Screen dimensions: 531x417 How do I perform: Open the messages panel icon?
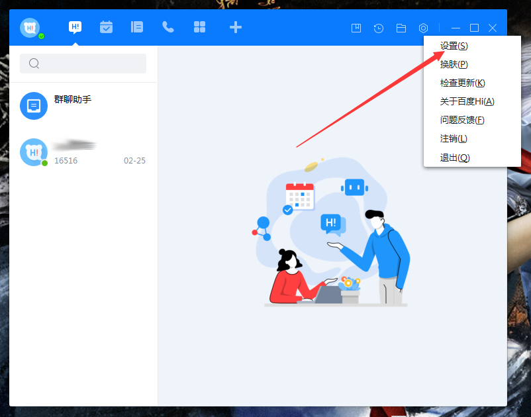point(75,27)
